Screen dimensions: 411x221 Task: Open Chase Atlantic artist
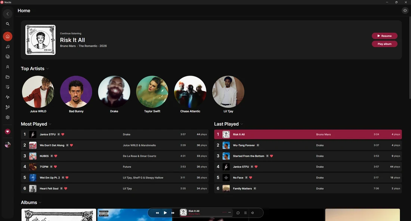pyautogui.click(x=190, y=92)
